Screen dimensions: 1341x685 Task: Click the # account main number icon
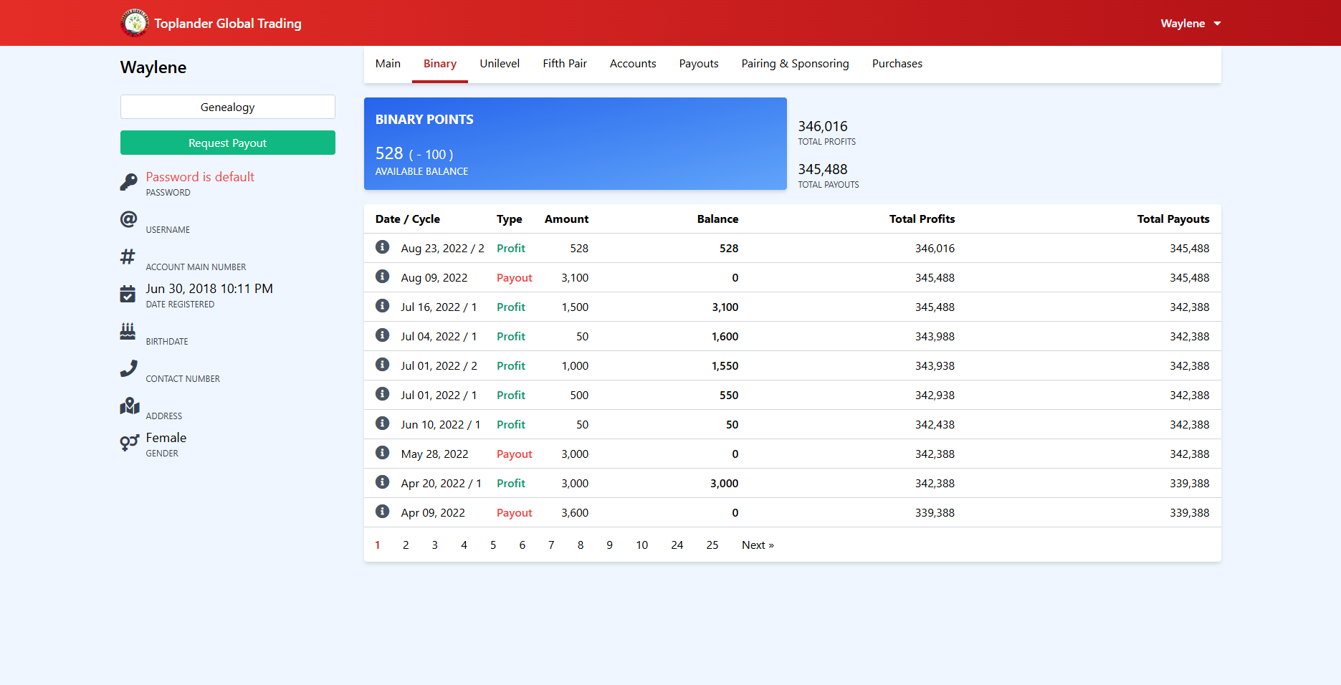[x=127, y=257]
